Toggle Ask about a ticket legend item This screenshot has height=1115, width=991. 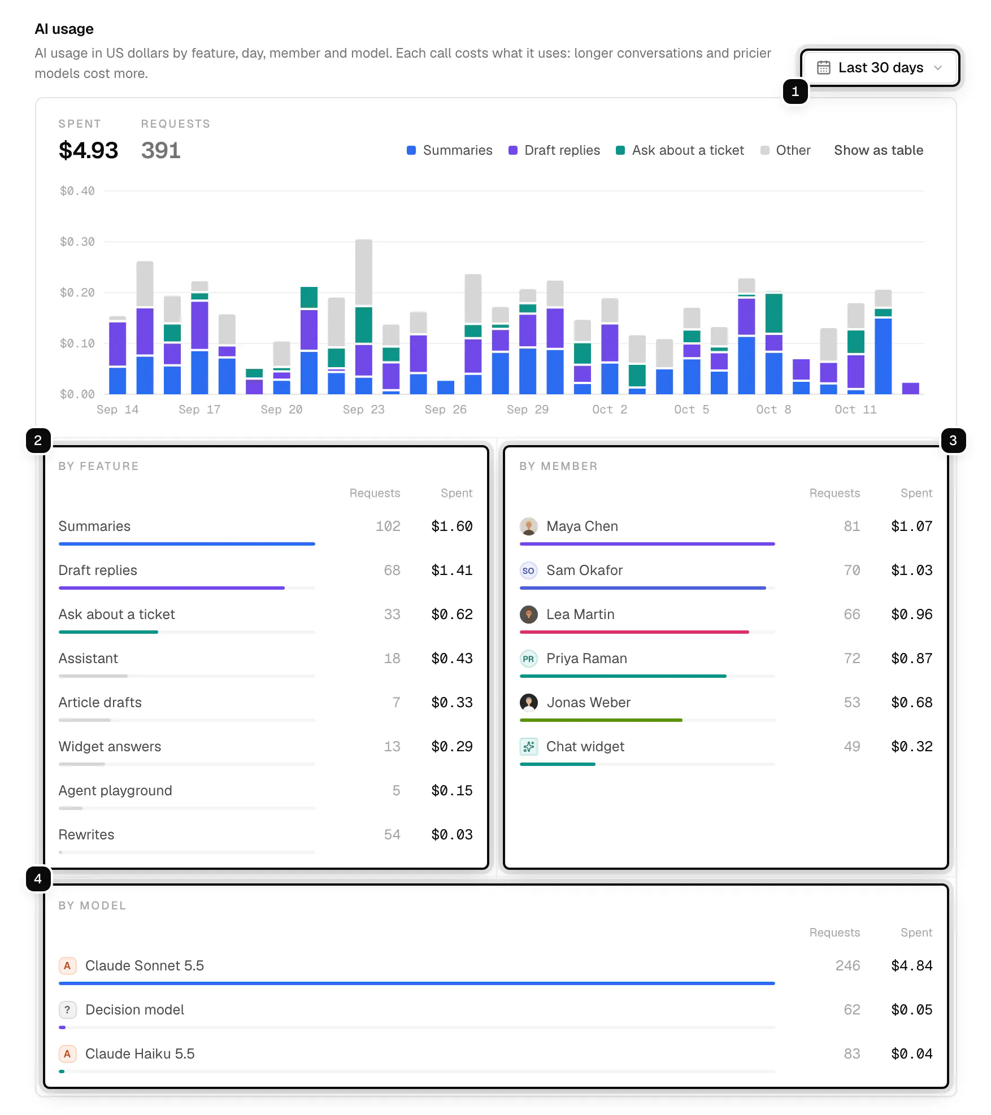point(680,150)
